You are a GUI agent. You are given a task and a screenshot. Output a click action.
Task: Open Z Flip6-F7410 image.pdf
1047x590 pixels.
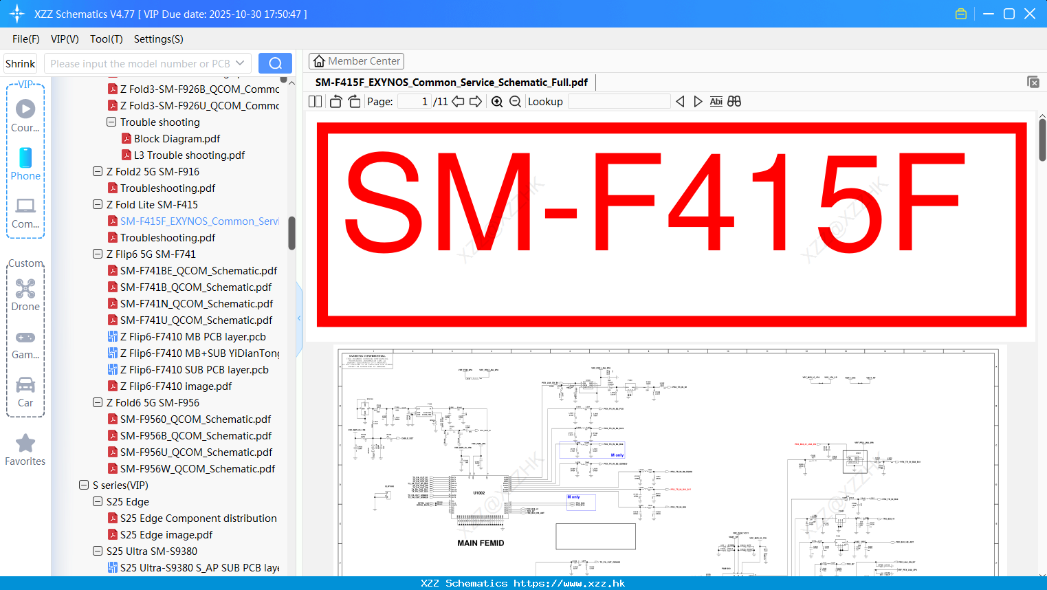[x=176, y=386]
